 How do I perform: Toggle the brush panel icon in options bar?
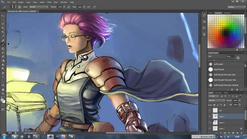[x=20, y=6]
